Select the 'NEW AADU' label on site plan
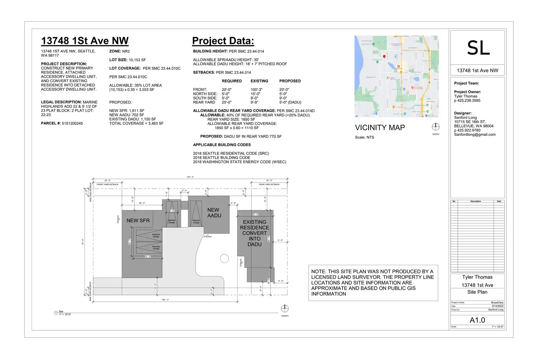Screen dimensions: 539x359 (214, 213)
